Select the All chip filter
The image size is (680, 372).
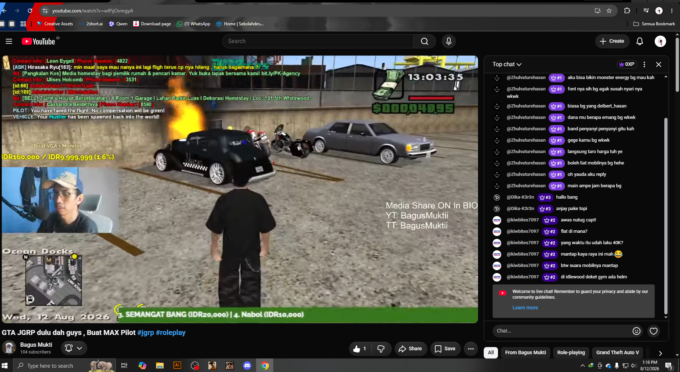tap(491, 352)
